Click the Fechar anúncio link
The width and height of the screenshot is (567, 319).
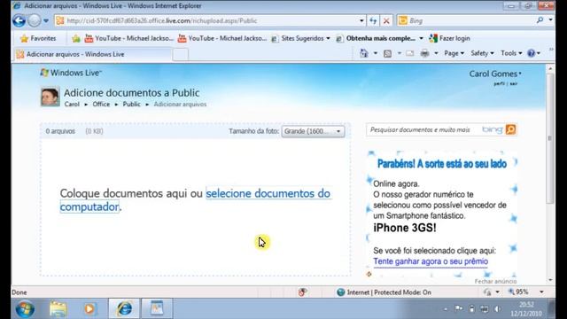[x=495, y=282]
